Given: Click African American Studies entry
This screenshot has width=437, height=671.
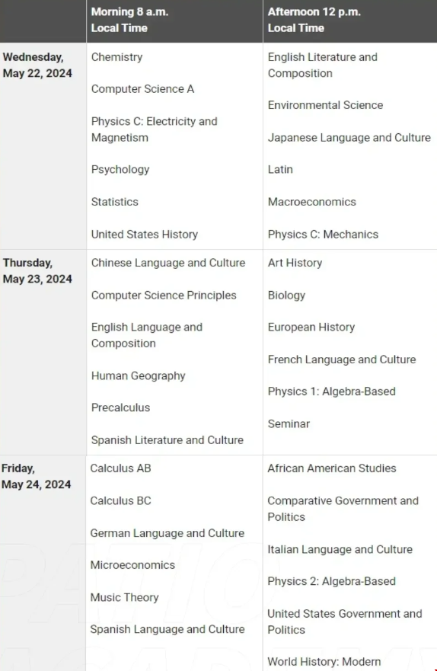Looking at the screenshot, I should tap(332, 468).
